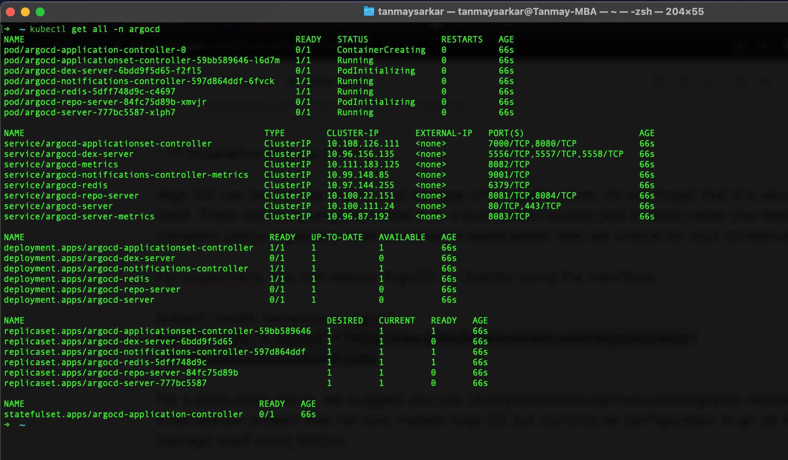
Task: Click the window title text tanmaysarkar
Action: tap(411, 12)
